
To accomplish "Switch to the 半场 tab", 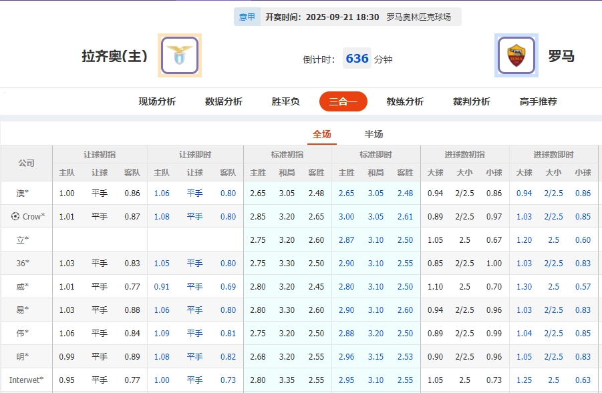I will [x=373, y=133].
